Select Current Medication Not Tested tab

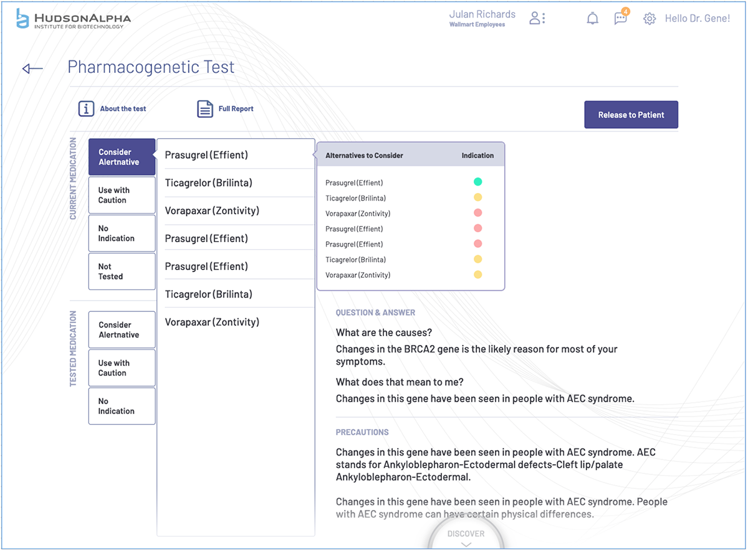(x=122, y=271)
